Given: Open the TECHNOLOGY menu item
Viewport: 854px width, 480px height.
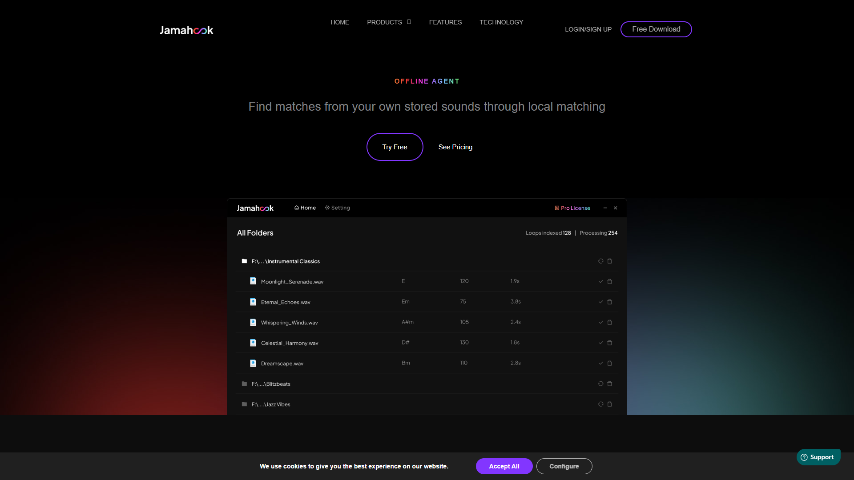Looking at the screenshot, I should [501, 22].
